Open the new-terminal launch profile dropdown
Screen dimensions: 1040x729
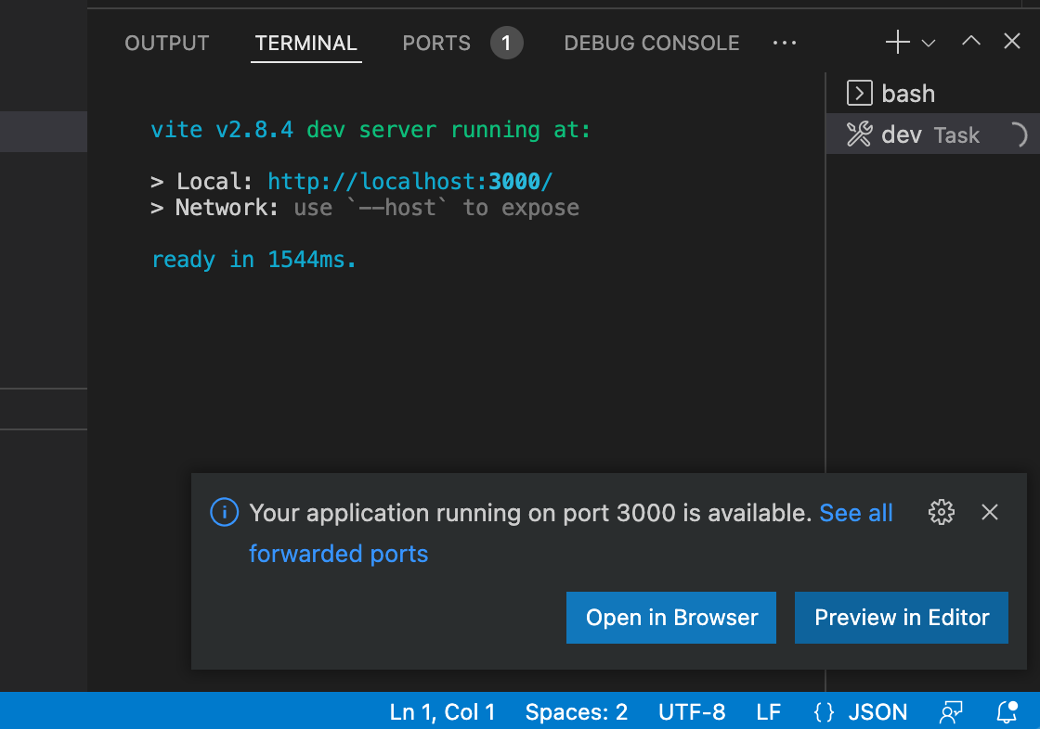click(929, 43)
